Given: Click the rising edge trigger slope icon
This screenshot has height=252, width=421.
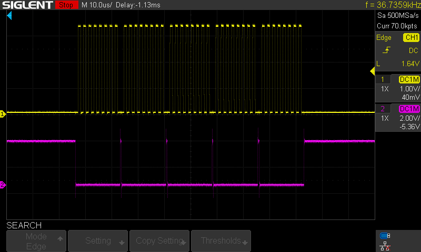Looking at the screenshot, I should point(386,50).
